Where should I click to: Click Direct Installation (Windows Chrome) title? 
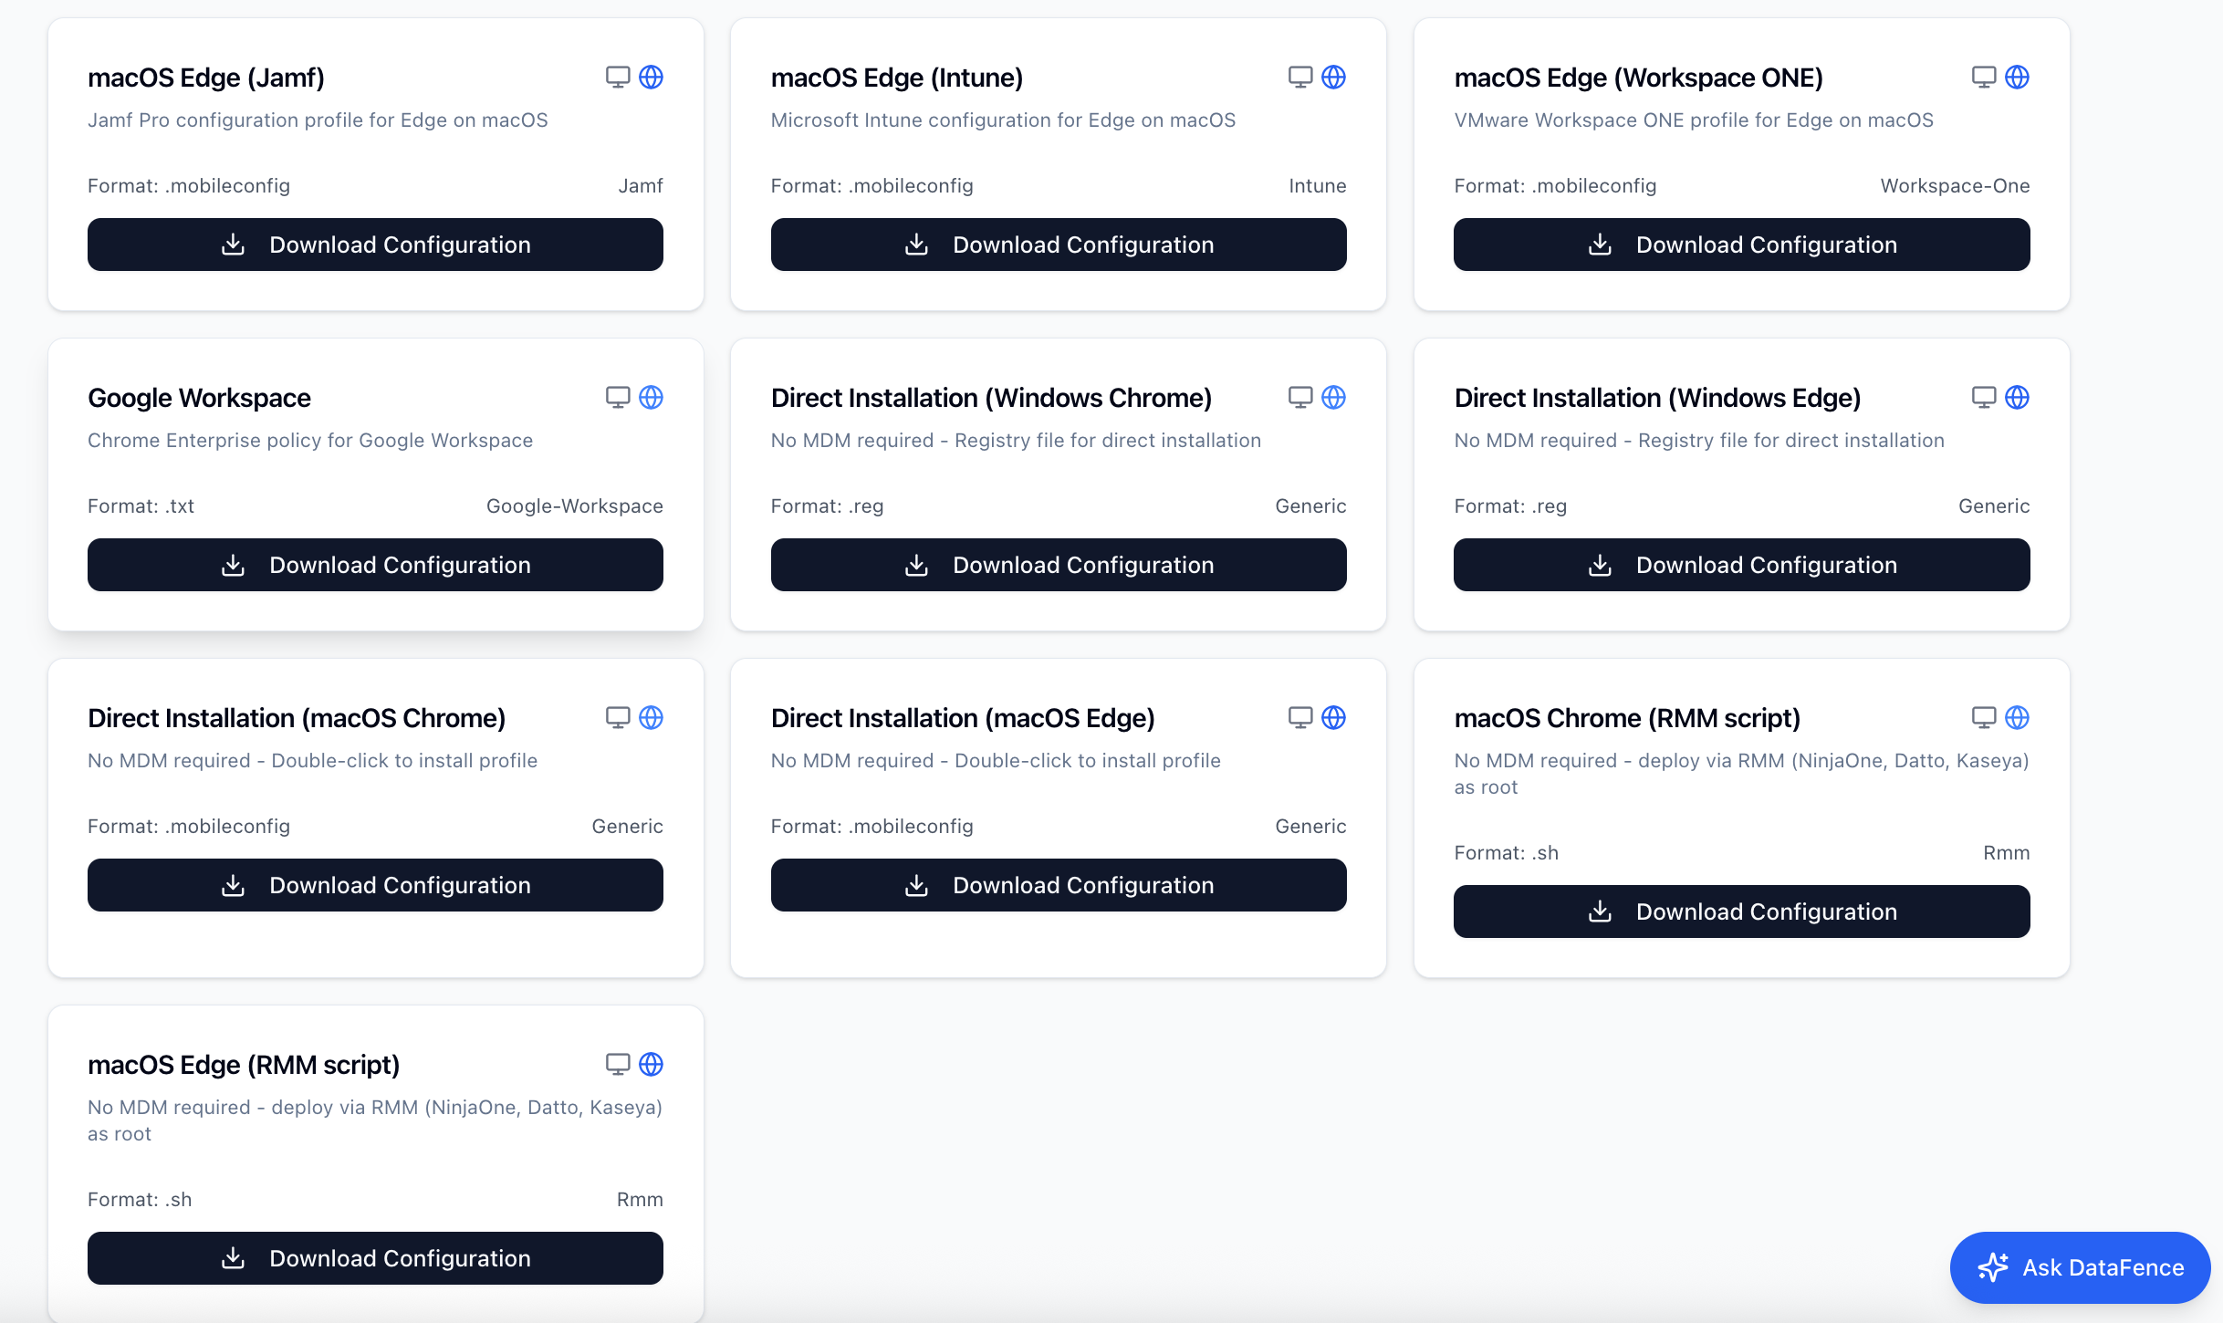pos(991,398)
